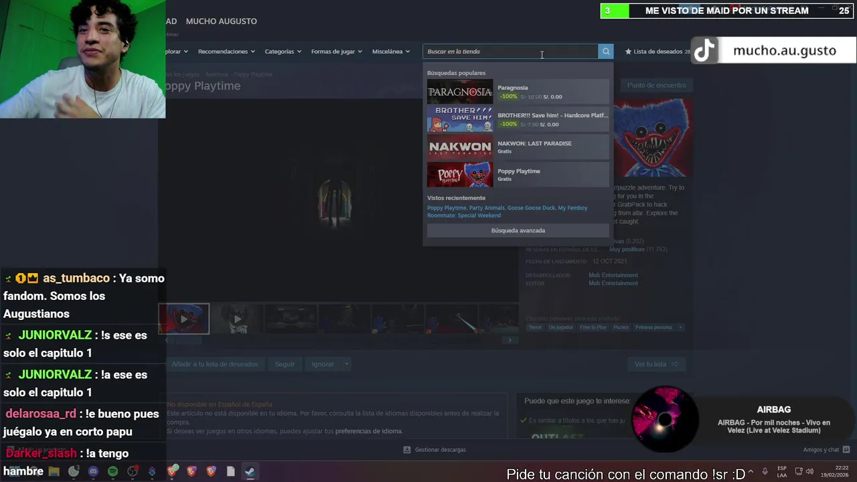
Task: Open My Femboy Roommate: Special Weekend link
Action: tap(508, 212)
